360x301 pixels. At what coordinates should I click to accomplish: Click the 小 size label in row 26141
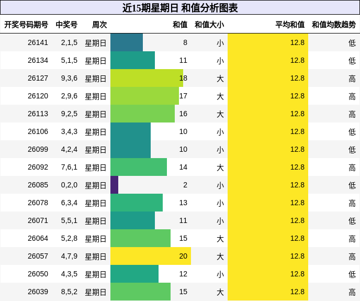(x=220, y=43)
